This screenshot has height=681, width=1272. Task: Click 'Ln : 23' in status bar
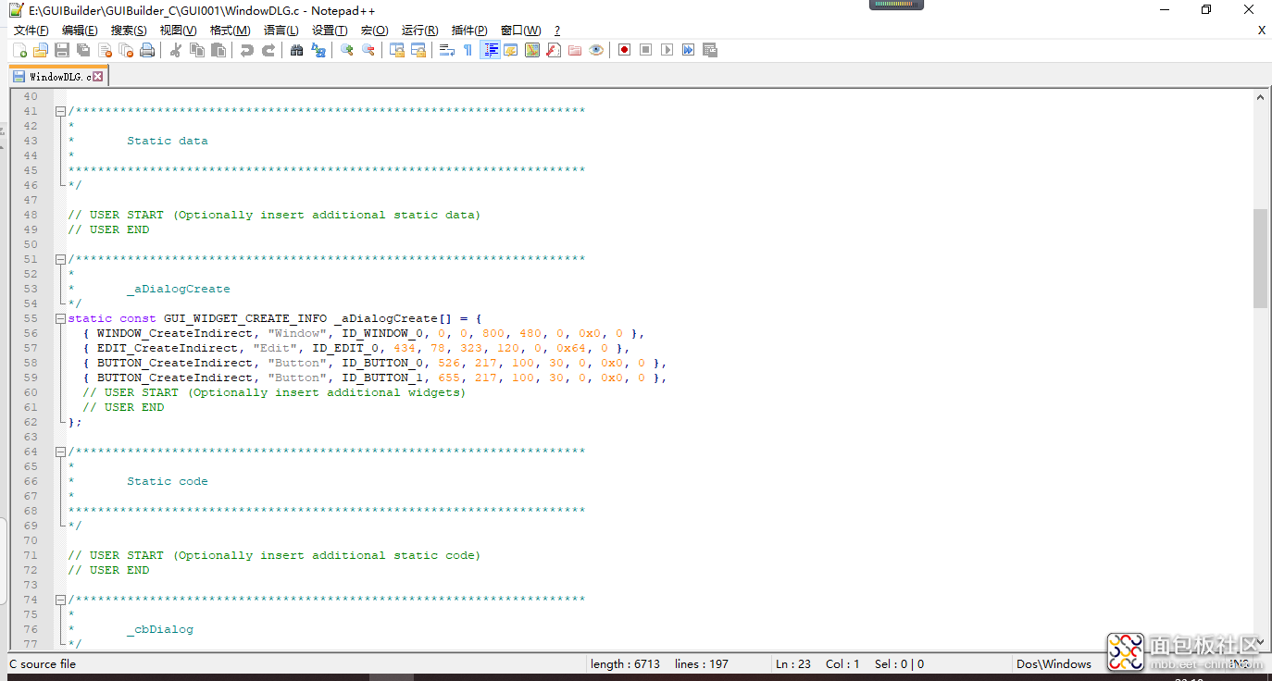tap(793, 663)
